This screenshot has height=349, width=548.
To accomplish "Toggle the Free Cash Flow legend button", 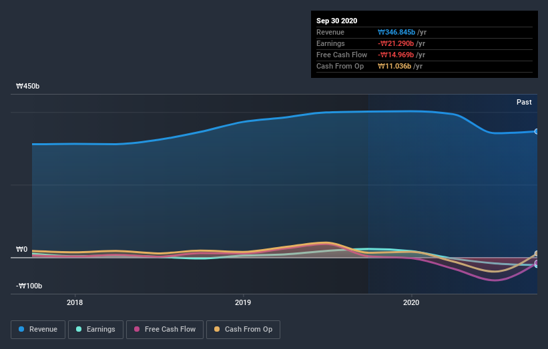I will 165,330.
